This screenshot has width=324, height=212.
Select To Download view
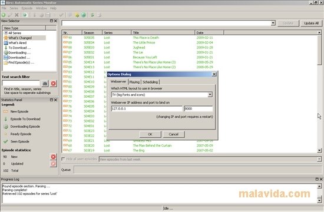(x=17, y=48)
